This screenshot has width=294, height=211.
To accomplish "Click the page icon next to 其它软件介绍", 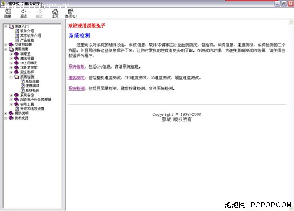I will pyautogui.click(x=17, y=35).
